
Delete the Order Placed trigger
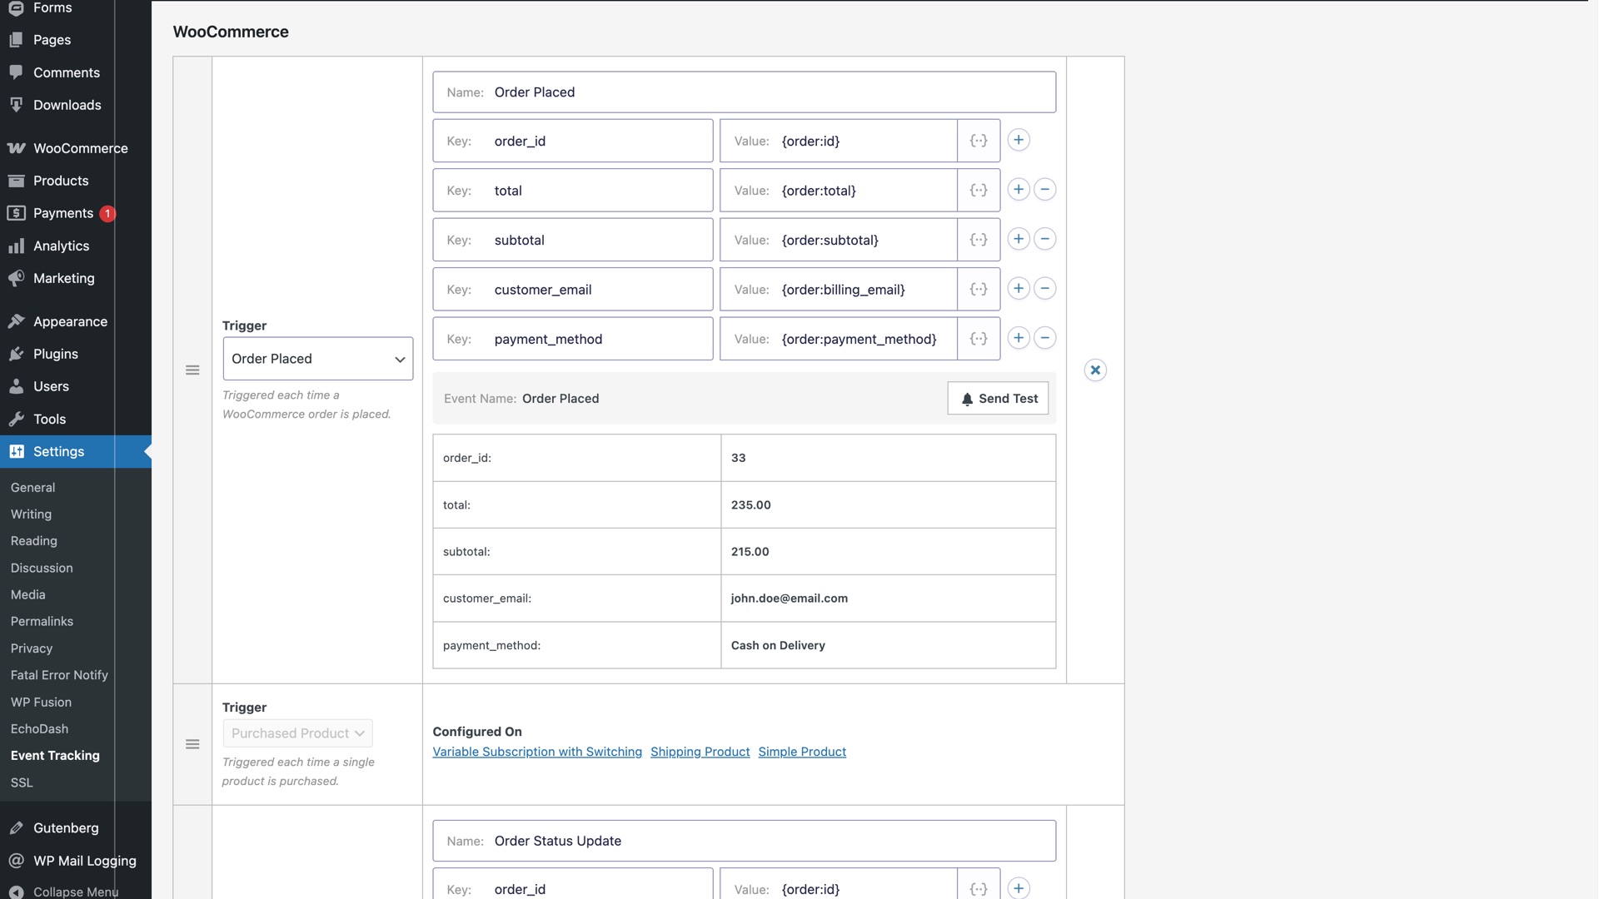(1095, 370)
